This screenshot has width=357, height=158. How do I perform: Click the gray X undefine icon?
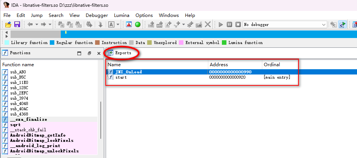(208, 24)
